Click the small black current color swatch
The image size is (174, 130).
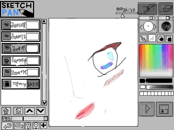pos(142,81)
